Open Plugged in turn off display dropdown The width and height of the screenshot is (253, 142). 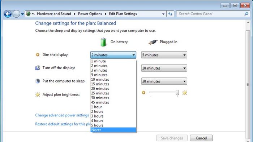[164, 68]
